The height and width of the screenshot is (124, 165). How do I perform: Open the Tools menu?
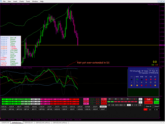28,1
